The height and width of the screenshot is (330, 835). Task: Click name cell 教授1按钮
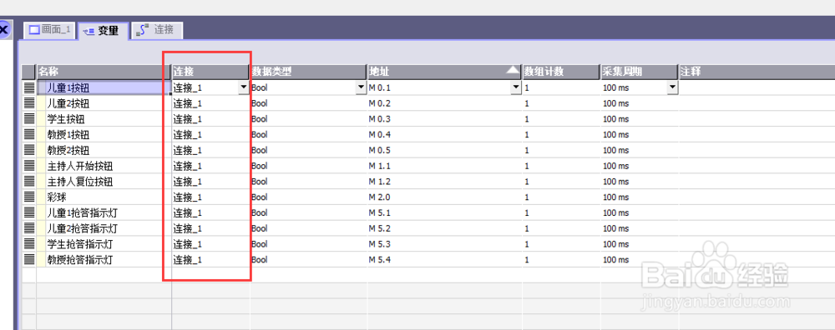[x=104, y=134]
